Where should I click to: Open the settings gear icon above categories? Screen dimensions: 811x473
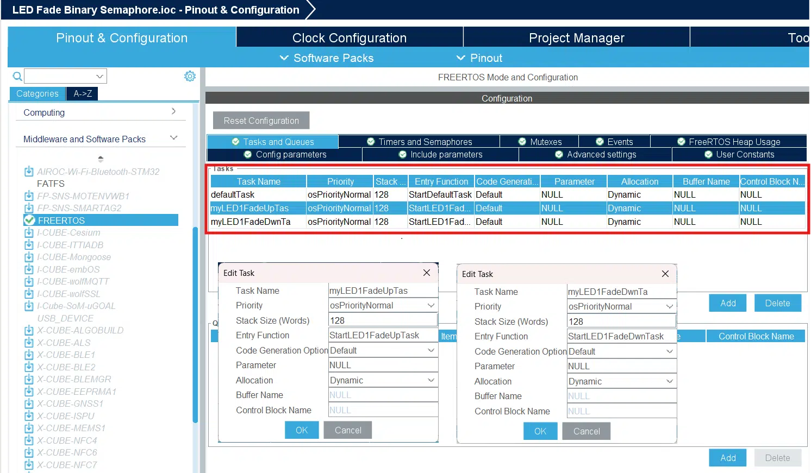tap(190, 76)
